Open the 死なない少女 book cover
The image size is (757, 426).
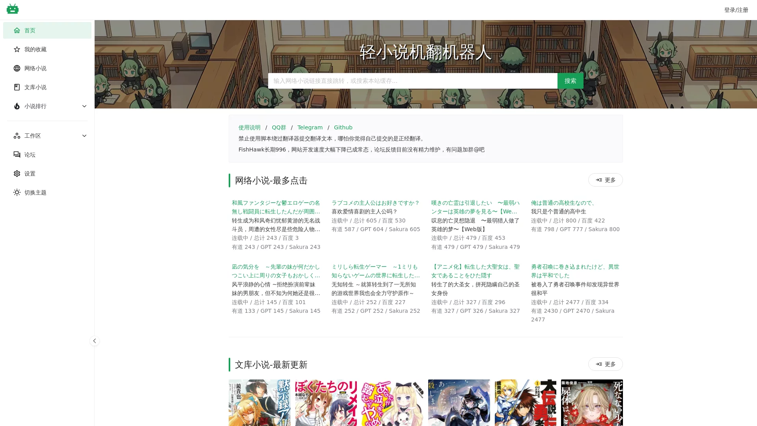coord(592,403)
